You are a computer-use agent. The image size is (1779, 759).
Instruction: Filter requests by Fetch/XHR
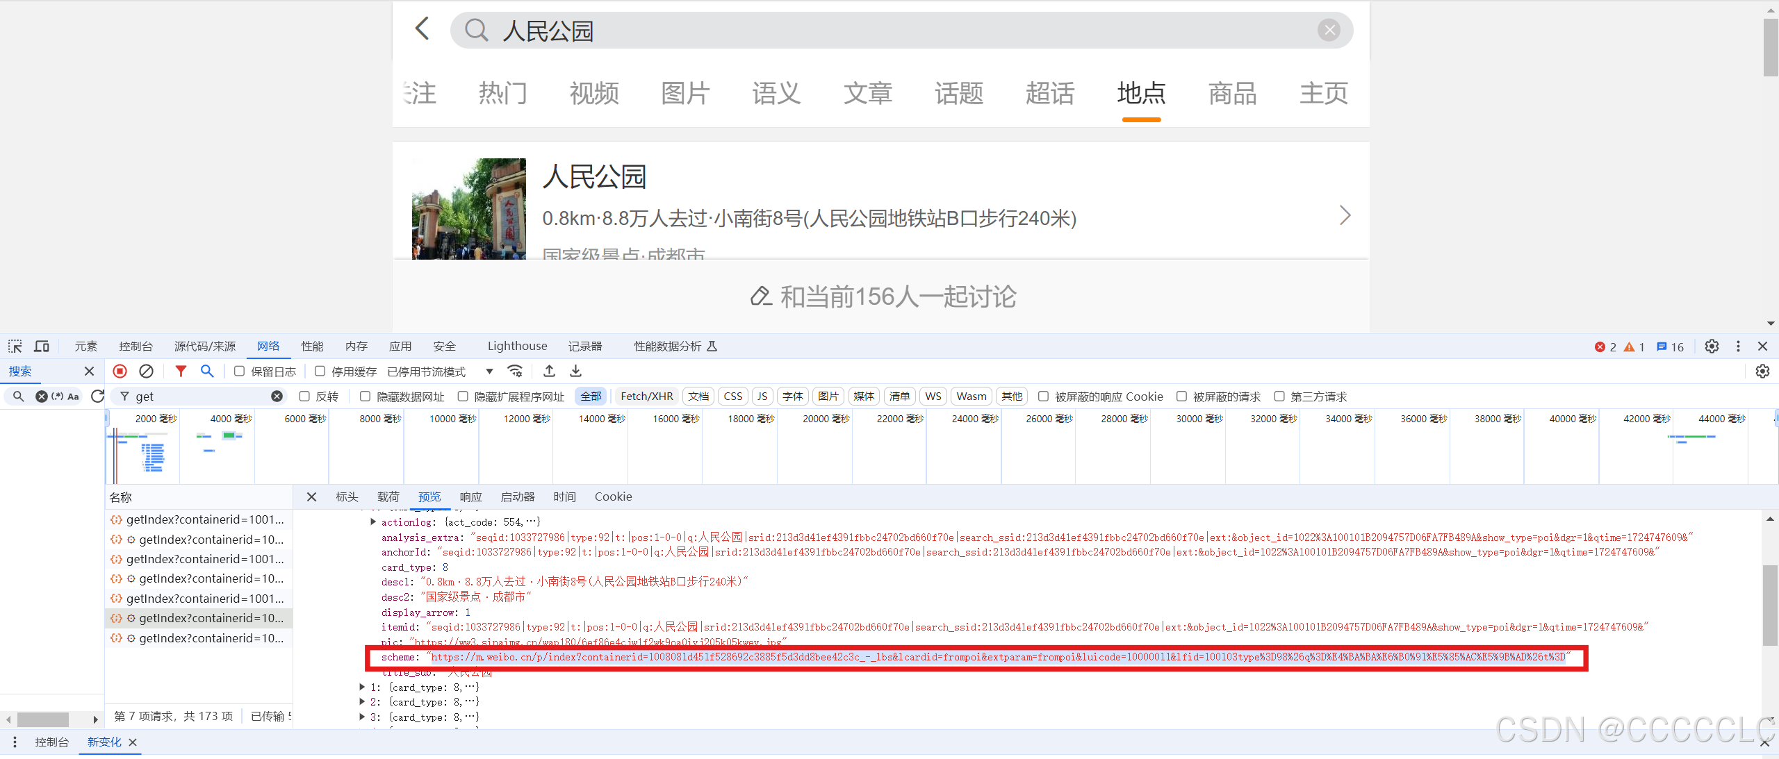click(646, 397)
